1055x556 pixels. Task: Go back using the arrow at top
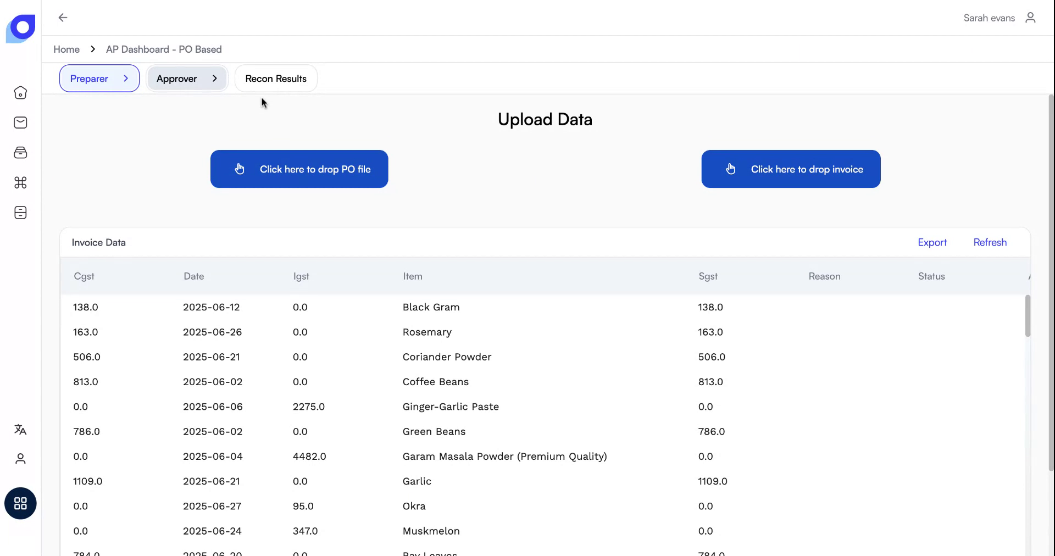63,18
